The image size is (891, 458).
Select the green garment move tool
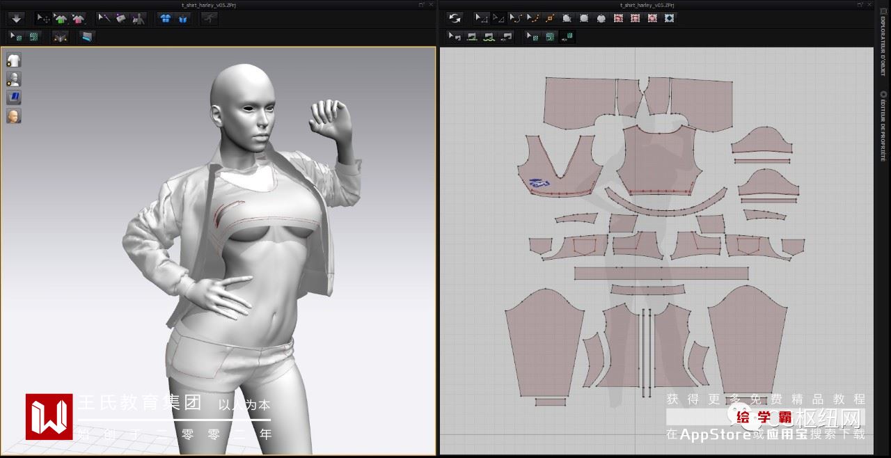click(61, 18)
